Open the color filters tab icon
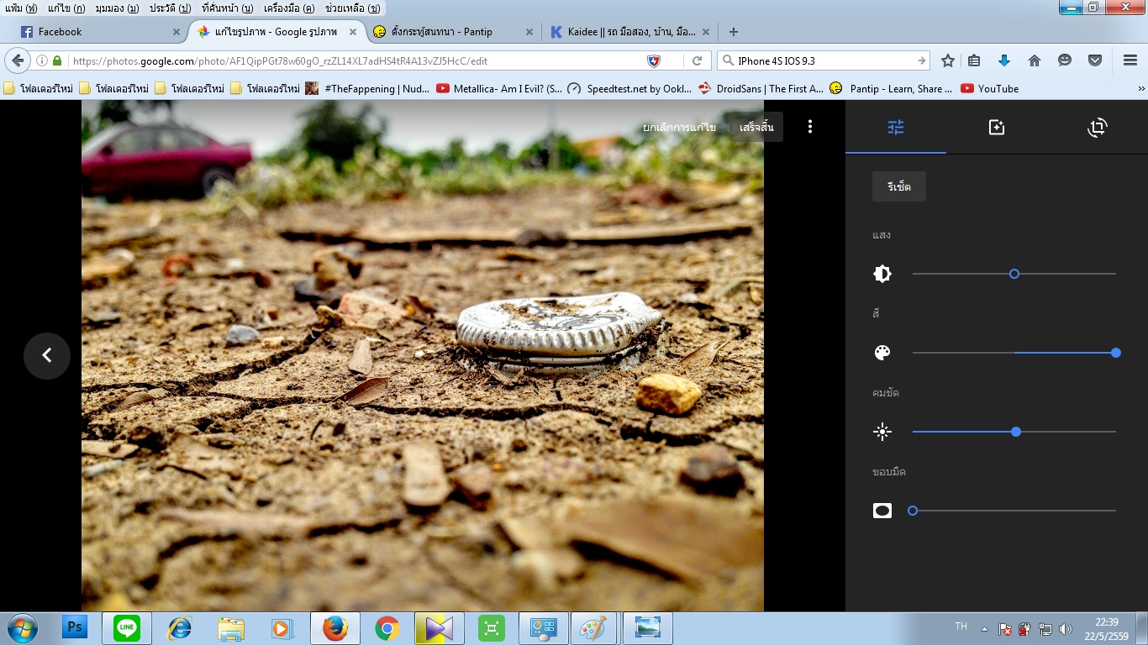The height and width of the screenshot is (645, 1148). (997, 128)
